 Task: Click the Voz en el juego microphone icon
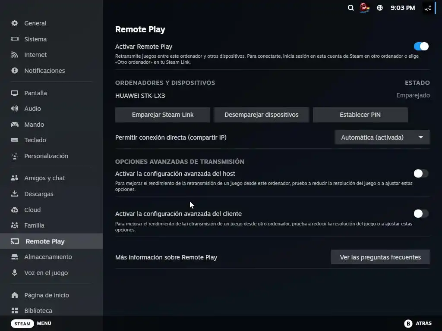click(15, 272)
